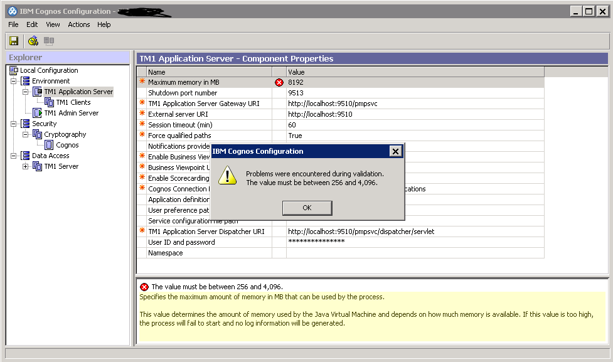Click the Force qualified paths property name
The image size is (613, 362).
click(x=179, y=136)
